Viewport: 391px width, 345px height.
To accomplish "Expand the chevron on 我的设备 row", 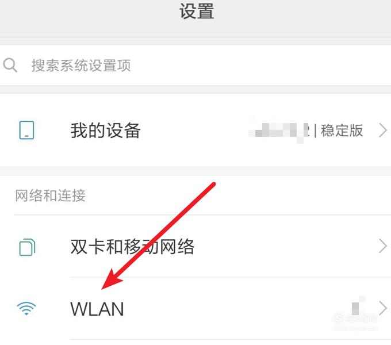I will tap(383, 131).
